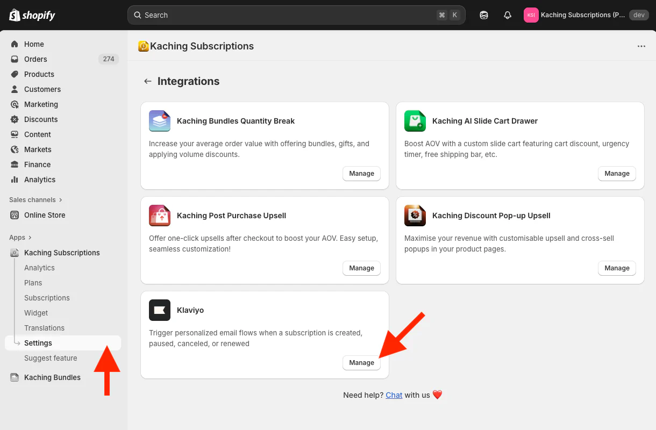
Task: Open notifications bell
Action: [x=508, y=15]
